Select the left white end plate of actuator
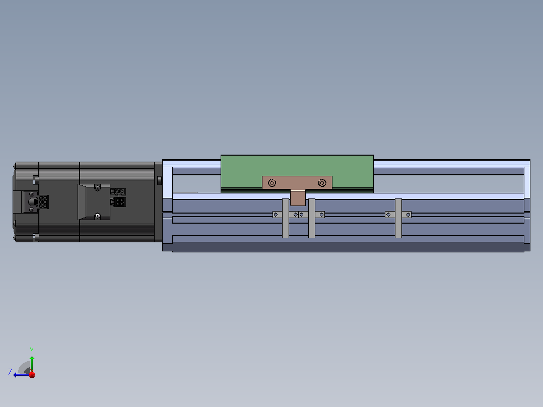 point(168,182)
